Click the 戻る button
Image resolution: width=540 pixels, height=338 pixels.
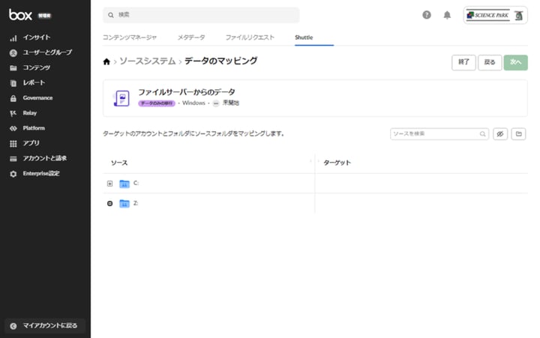coord(489,63)
